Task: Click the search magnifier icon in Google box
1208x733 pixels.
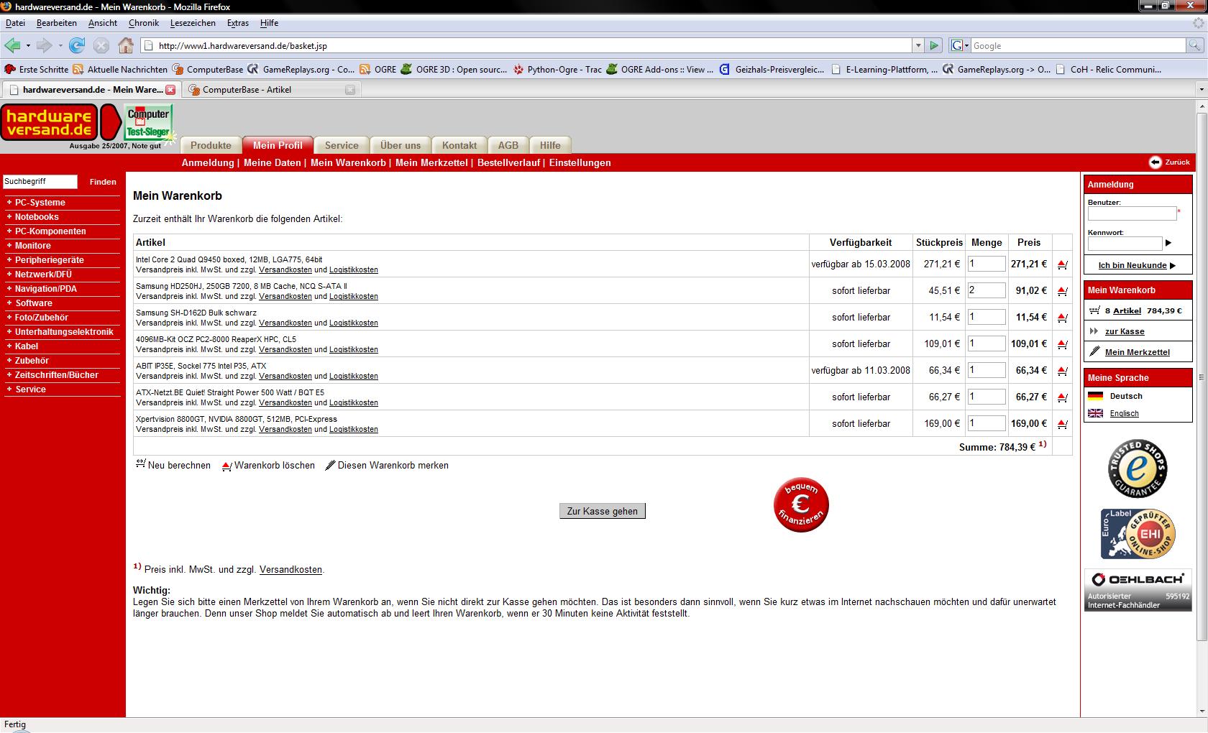Action: 1194,45
